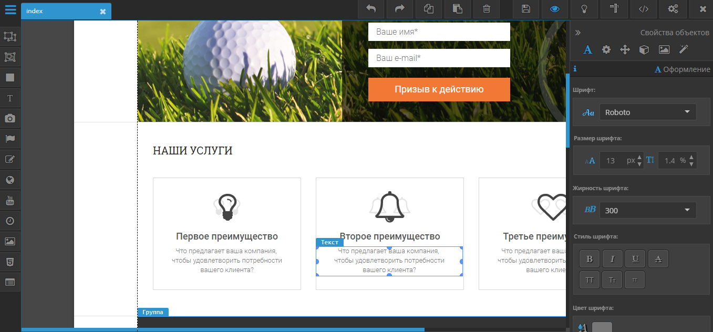Open the background image properties tab

[664, 49]
